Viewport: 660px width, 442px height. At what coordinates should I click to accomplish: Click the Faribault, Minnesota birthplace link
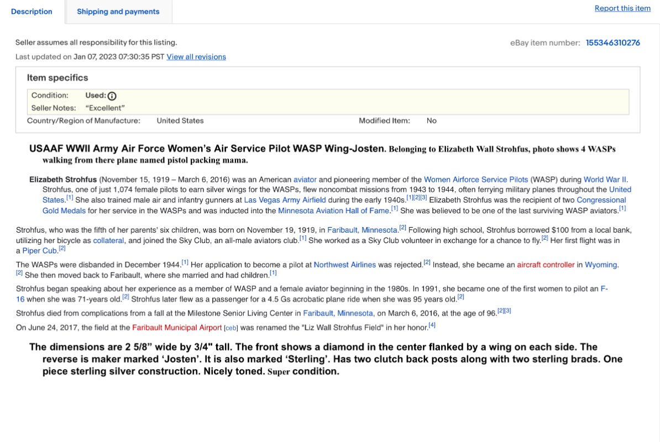click(x=362, y=230)
